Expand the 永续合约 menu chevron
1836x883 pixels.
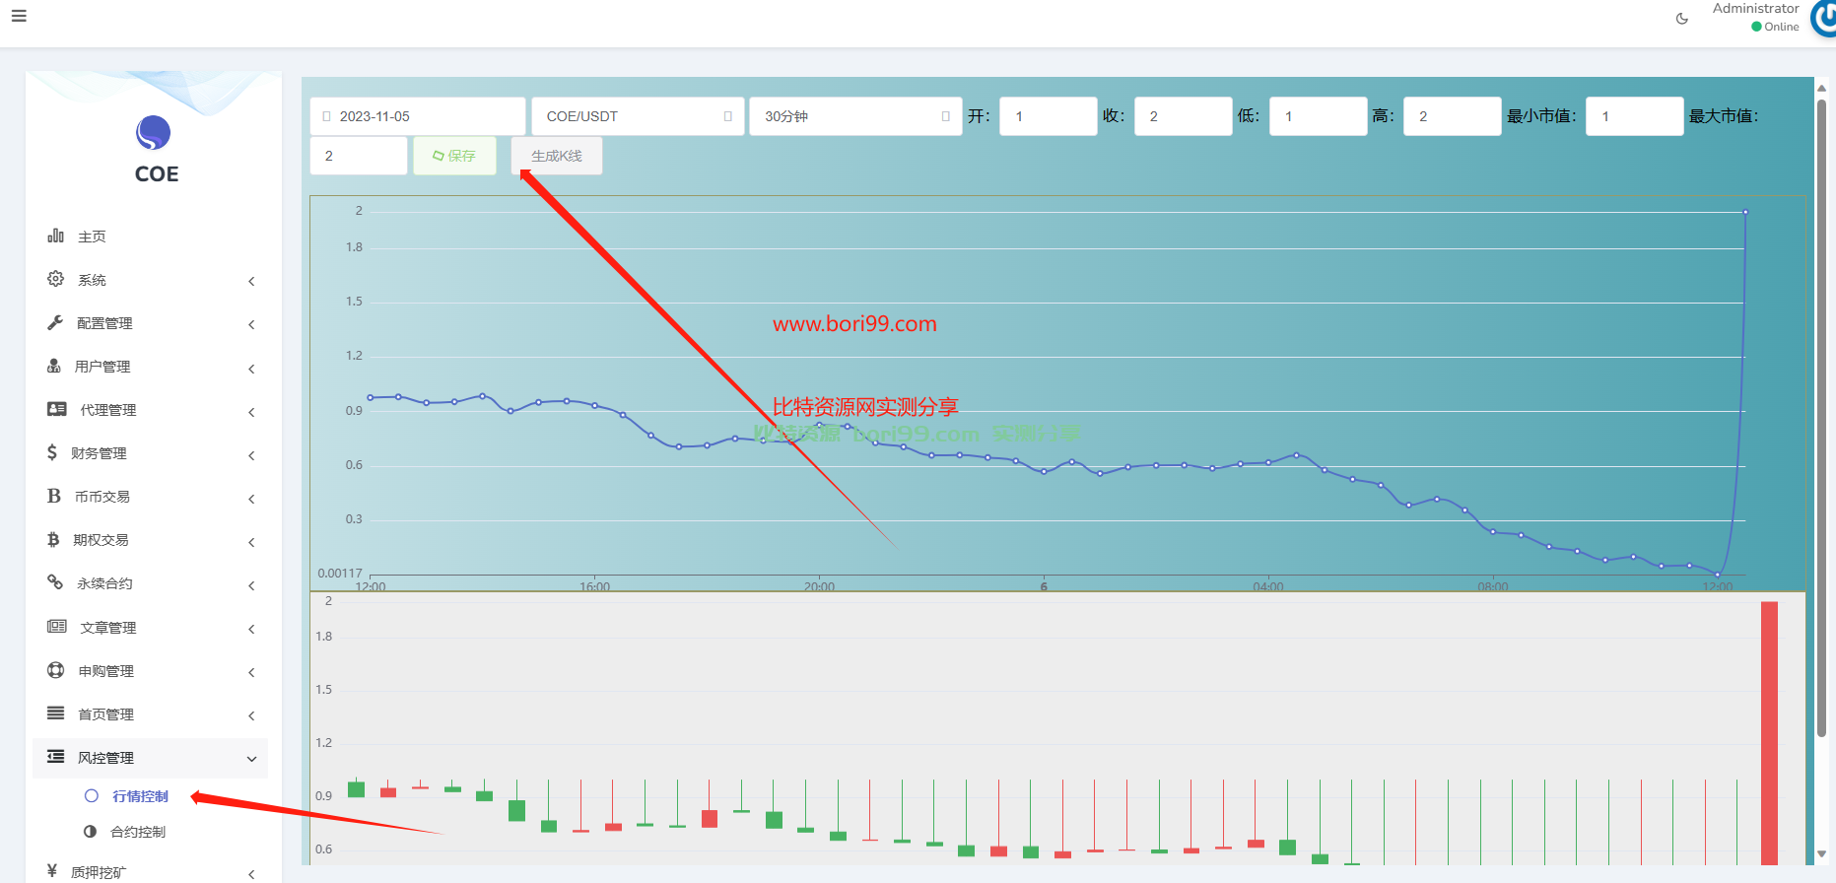252,585
